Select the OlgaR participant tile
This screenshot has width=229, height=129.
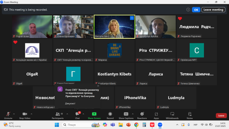(x=32, y=74)
